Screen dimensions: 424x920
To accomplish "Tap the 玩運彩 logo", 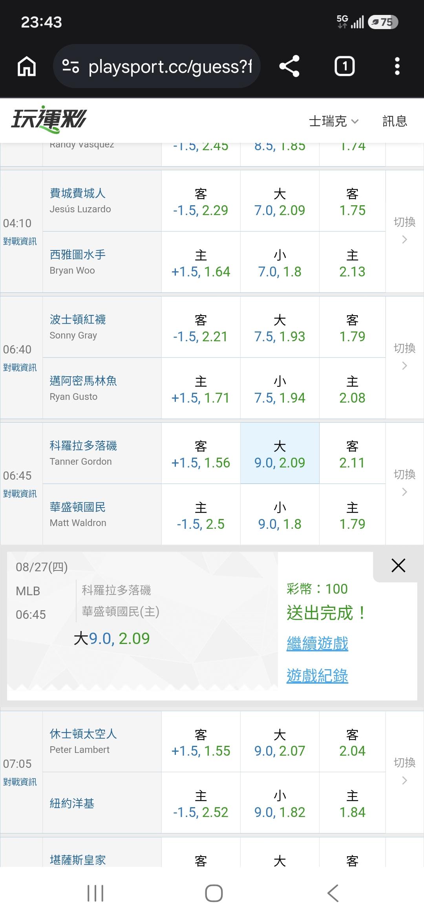I will coord(49,119).
